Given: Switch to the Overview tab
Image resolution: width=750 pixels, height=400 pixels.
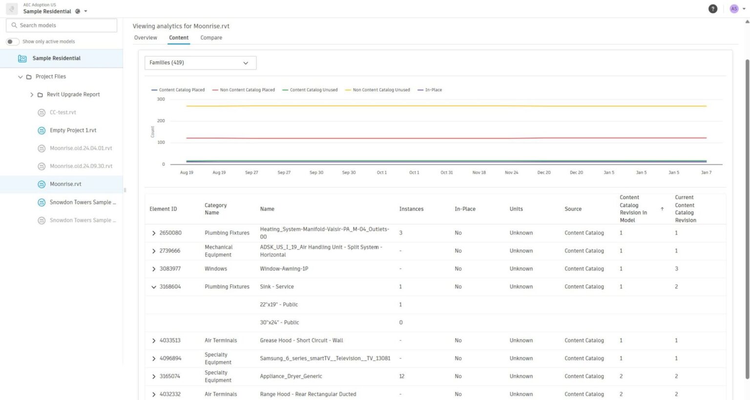Looking at the screenshot, I should 146,38.
